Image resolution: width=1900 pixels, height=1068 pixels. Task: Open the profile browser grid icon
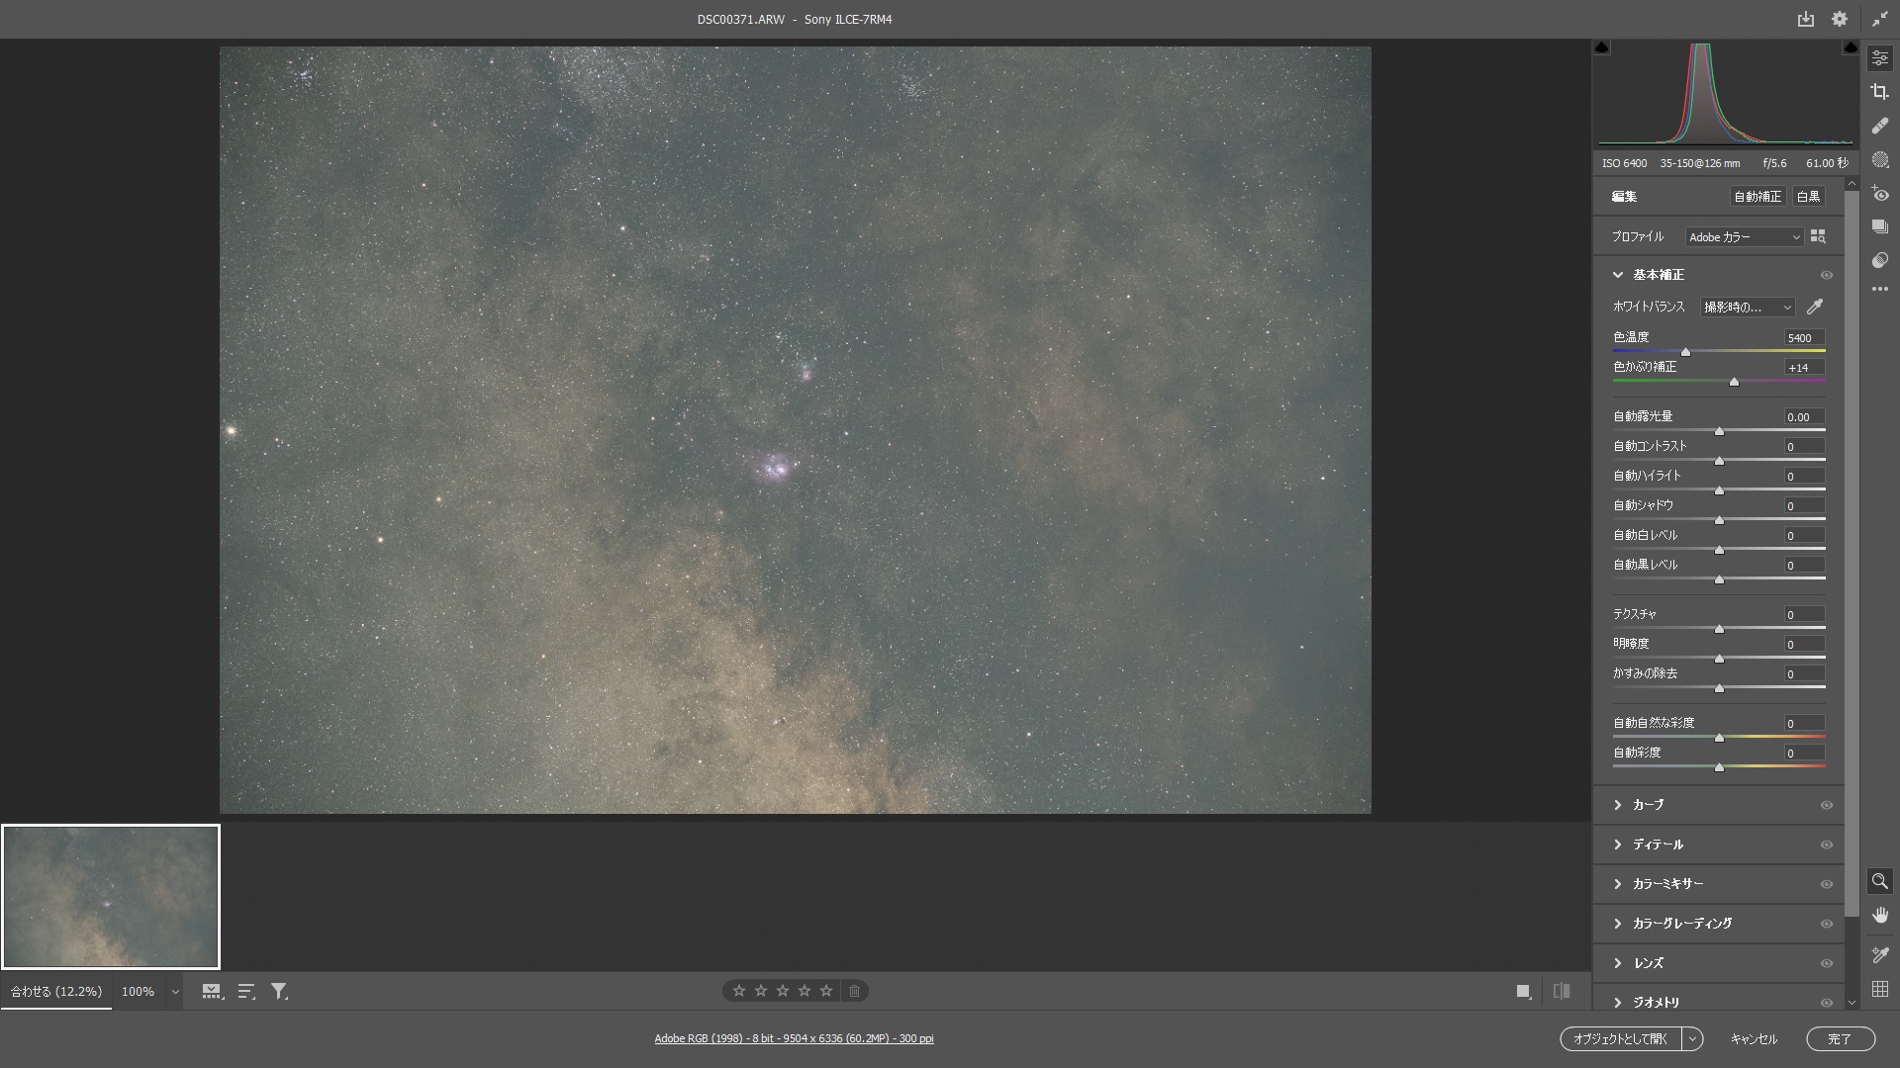pos(1818,236)
